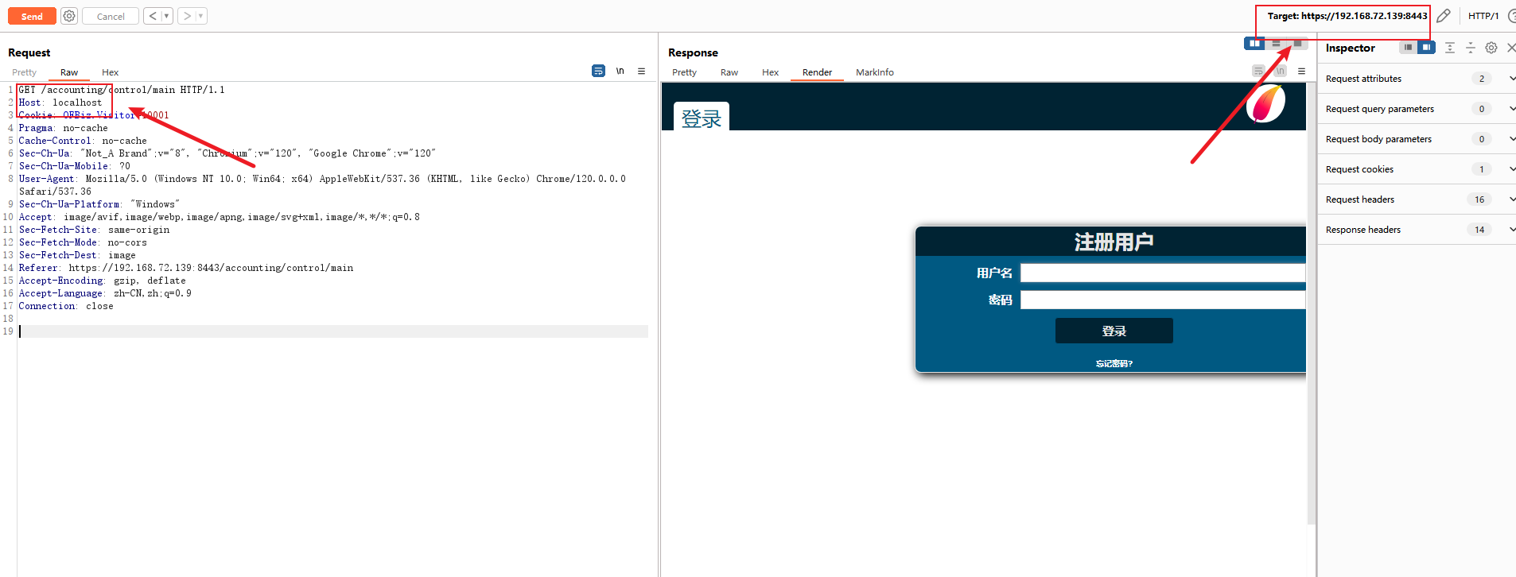Open the Request Hex tab
1516x577 pixels.
[110, 72]
